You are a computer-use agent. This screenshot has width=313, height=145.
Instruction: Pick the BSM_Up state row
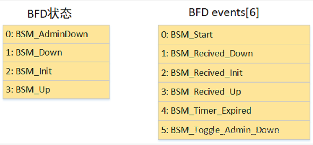coord(56,90)
